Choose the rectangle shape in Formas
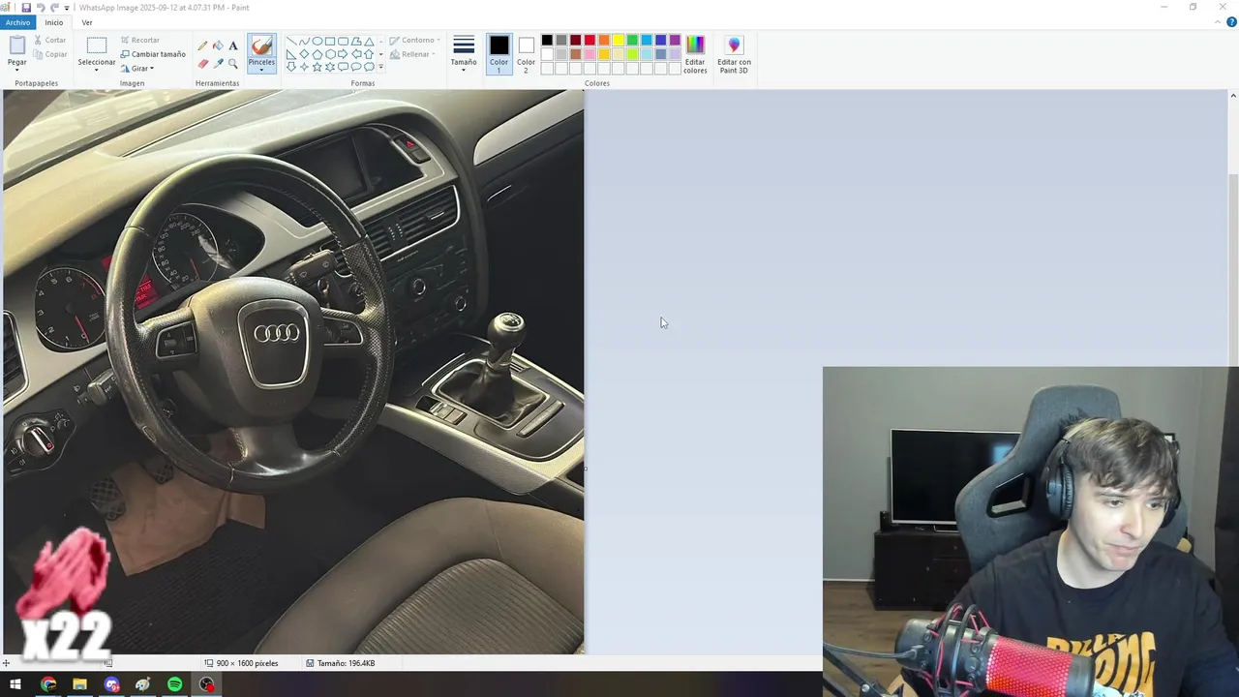 [x=330, y=42]
